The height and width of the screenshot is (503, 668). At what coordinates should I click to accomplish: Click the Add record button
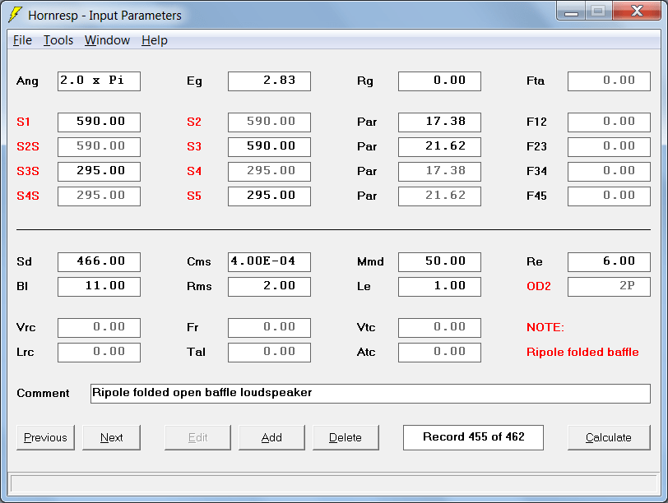[x=271, y=437]
